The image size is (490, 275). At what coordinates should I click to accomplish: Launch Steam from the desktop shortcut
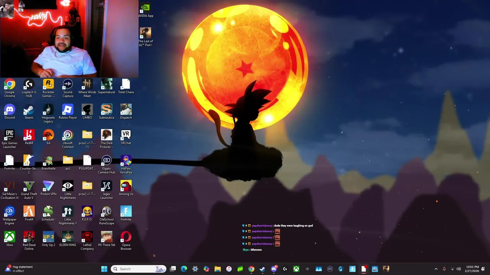coord(29,112)
